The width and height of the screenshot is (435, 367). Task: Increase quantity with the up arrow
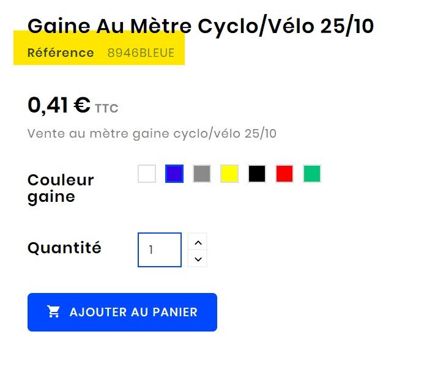click(197, 242)
